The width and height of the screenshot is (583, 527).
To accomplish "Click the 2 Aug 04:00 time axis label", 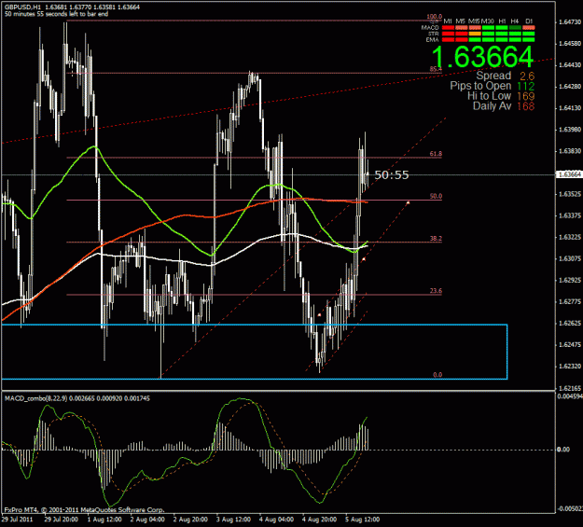I will (x=147, y=520).
